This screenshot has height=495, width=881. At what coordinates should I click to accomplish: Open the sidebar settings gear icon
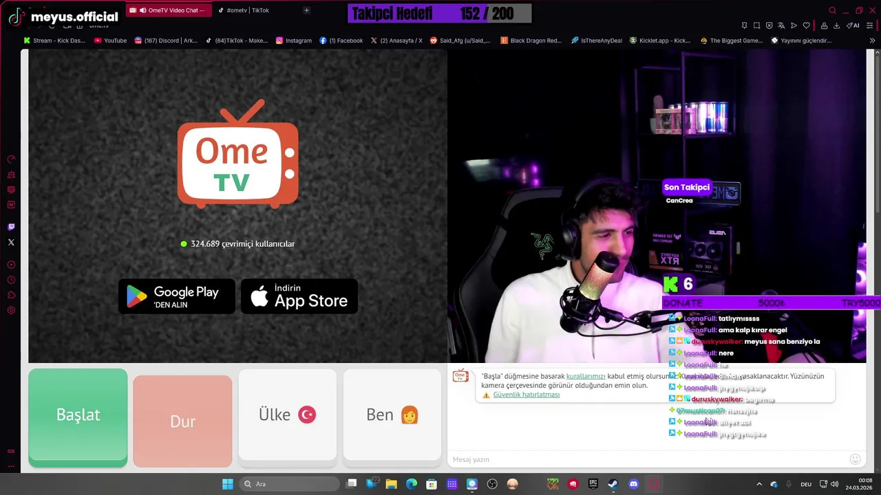click(x=11, y=310)
